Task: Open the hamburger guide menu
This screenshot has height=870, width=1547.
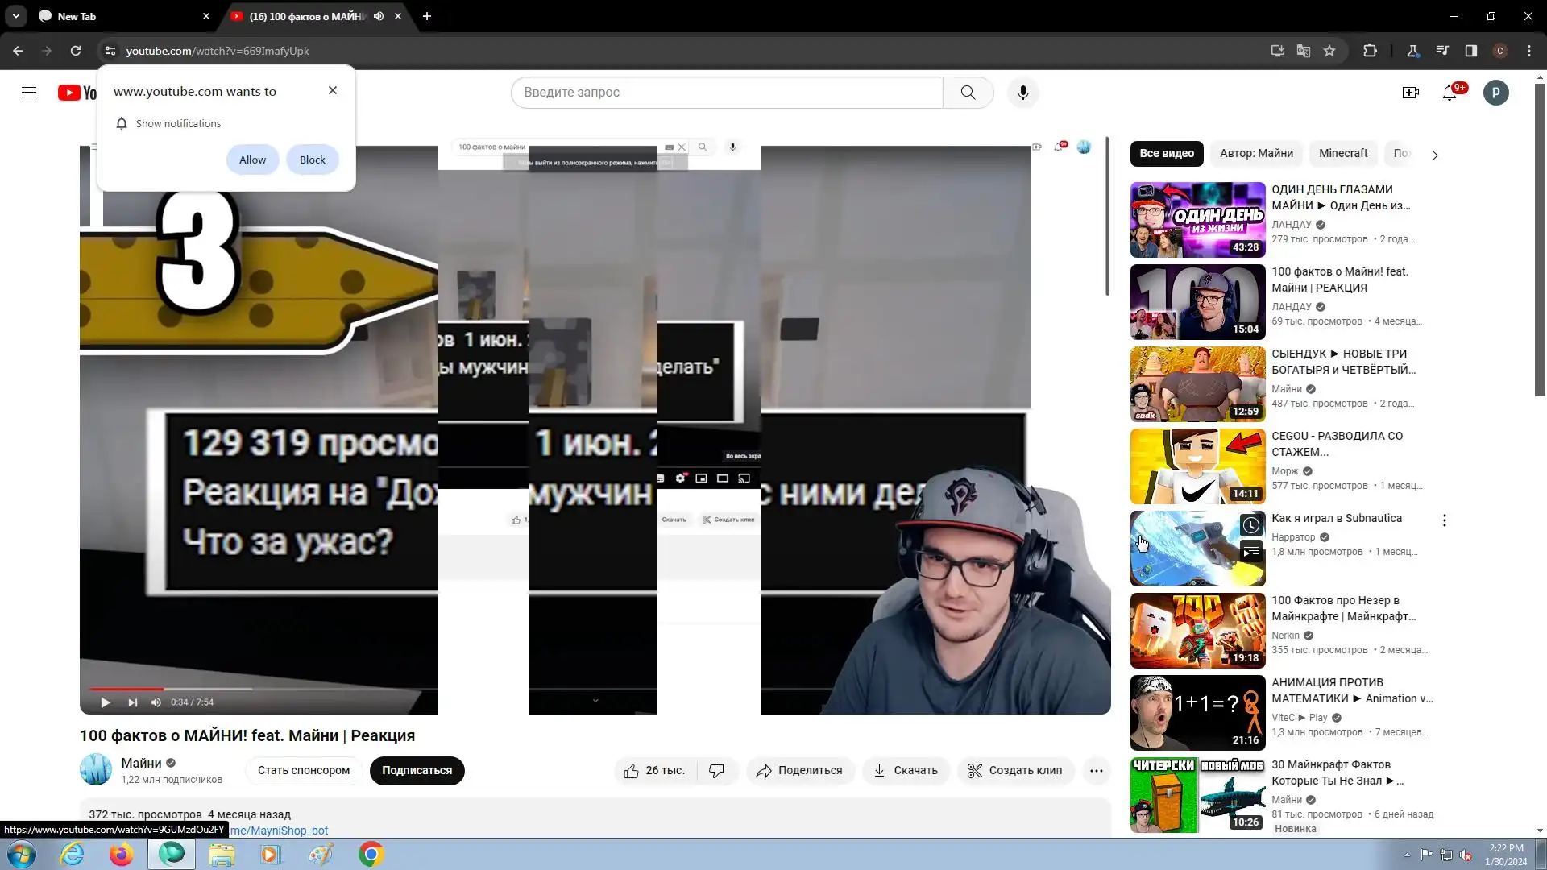Action: 29,93
